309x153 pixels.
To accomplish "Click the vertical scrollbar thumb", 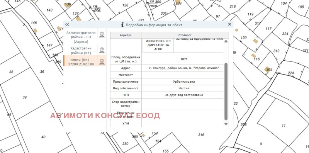I will (226, 92).
